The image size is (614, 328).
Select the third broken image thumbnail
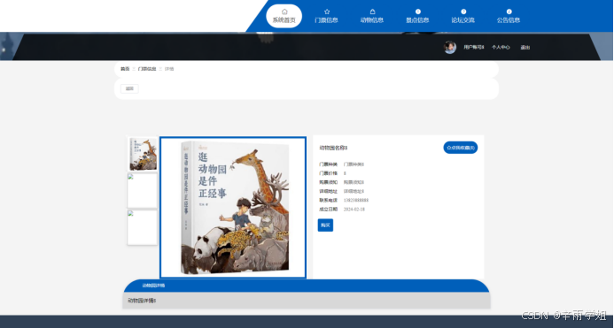coord(143,227)
